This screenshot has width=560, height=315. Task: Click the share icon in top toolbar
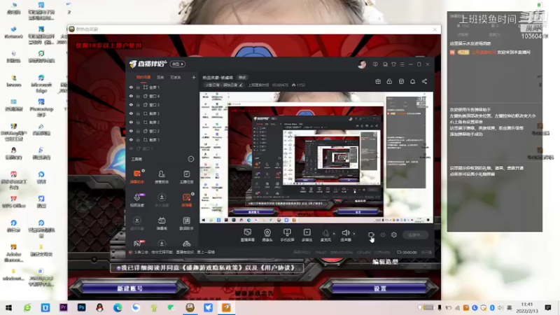click(x=424, y=81)
